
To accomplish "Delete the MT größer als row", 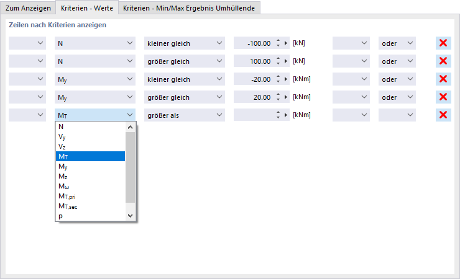I will pos(443,115).
